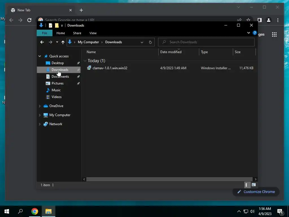Viewport: 289px width, 217px height.
Task: Open the File ribbon tab
Action: (x=44, y=33)
